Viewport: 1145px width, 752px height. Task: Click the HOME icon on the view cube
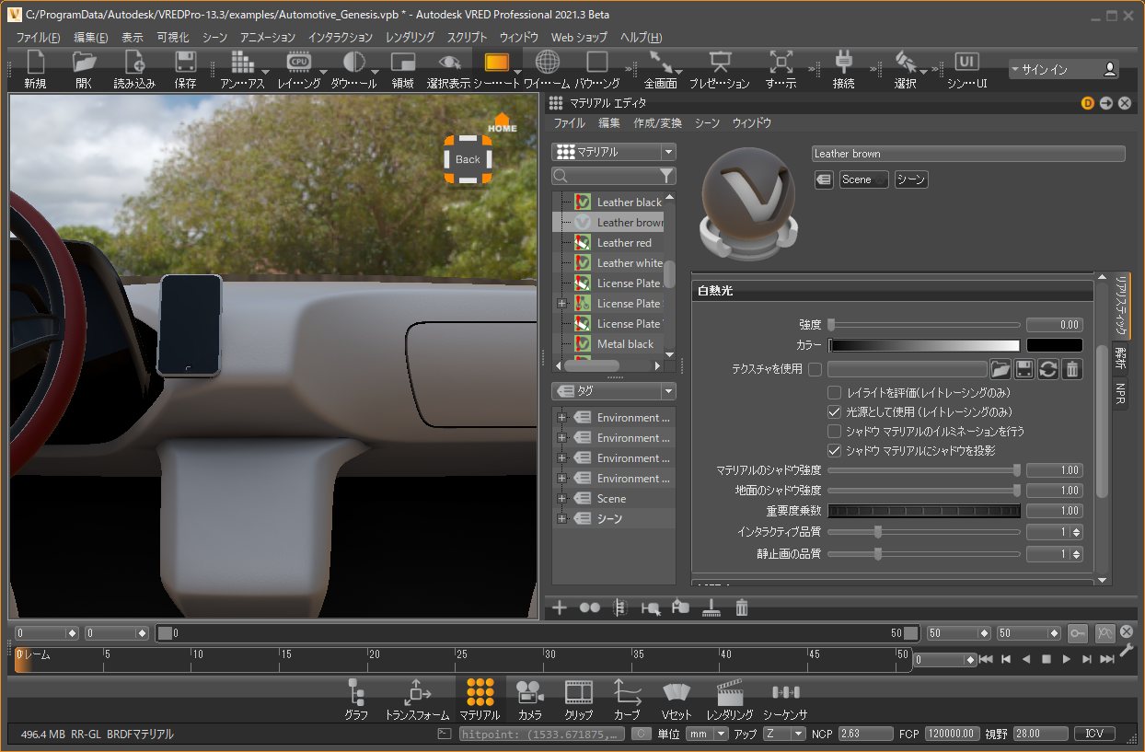[x=502, y=123]
